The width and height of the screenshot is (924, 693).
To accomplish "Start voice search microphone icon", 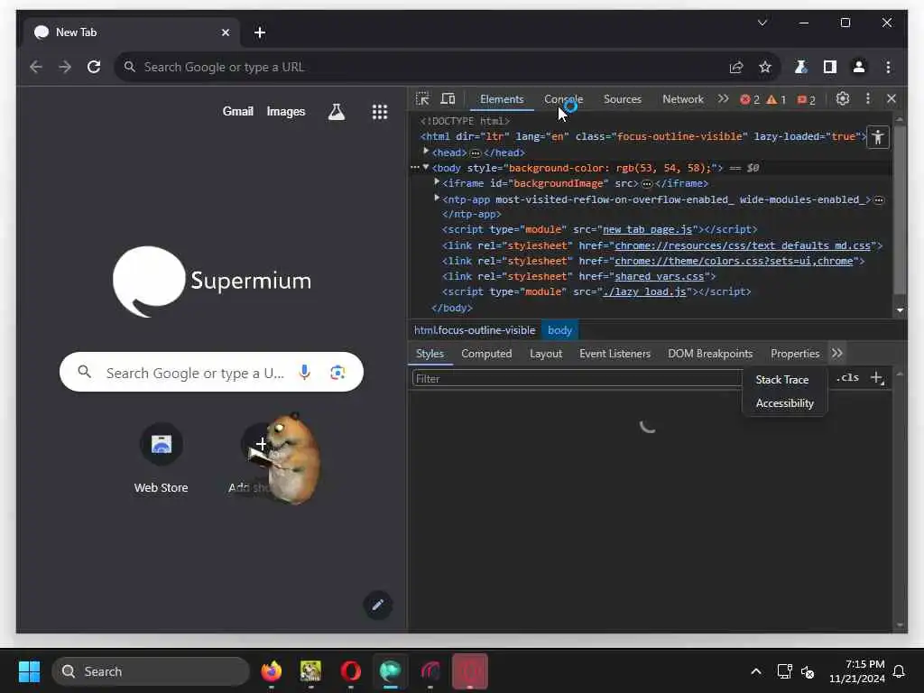I will 304,372.
